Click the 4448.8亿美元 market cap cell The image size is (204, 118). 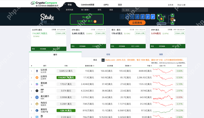tap(145, 71)
